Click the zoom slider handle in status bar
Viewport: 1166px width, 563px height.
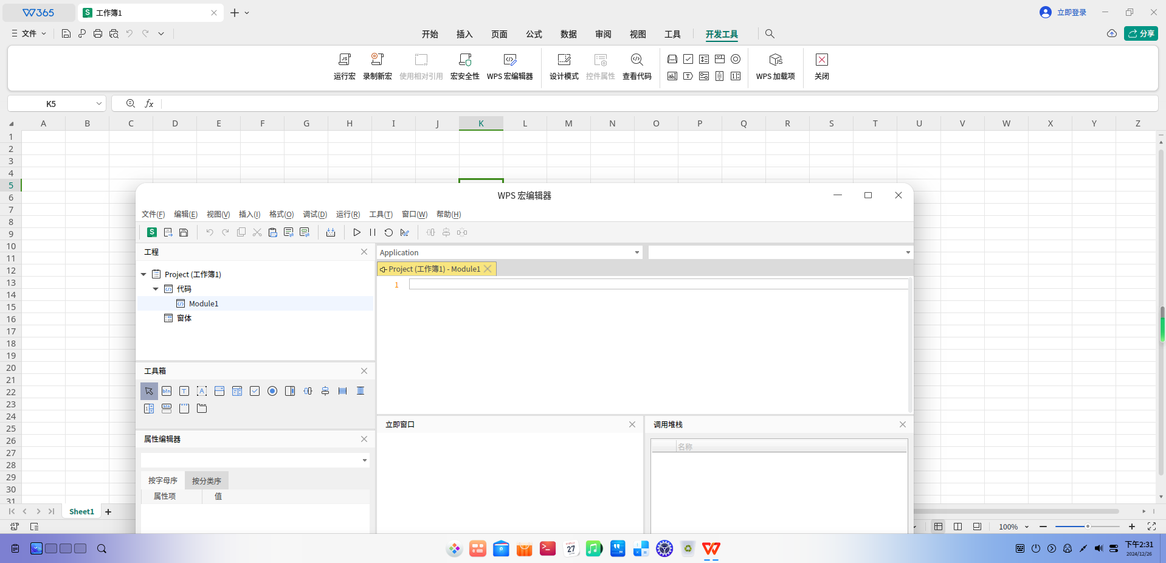1088,527
